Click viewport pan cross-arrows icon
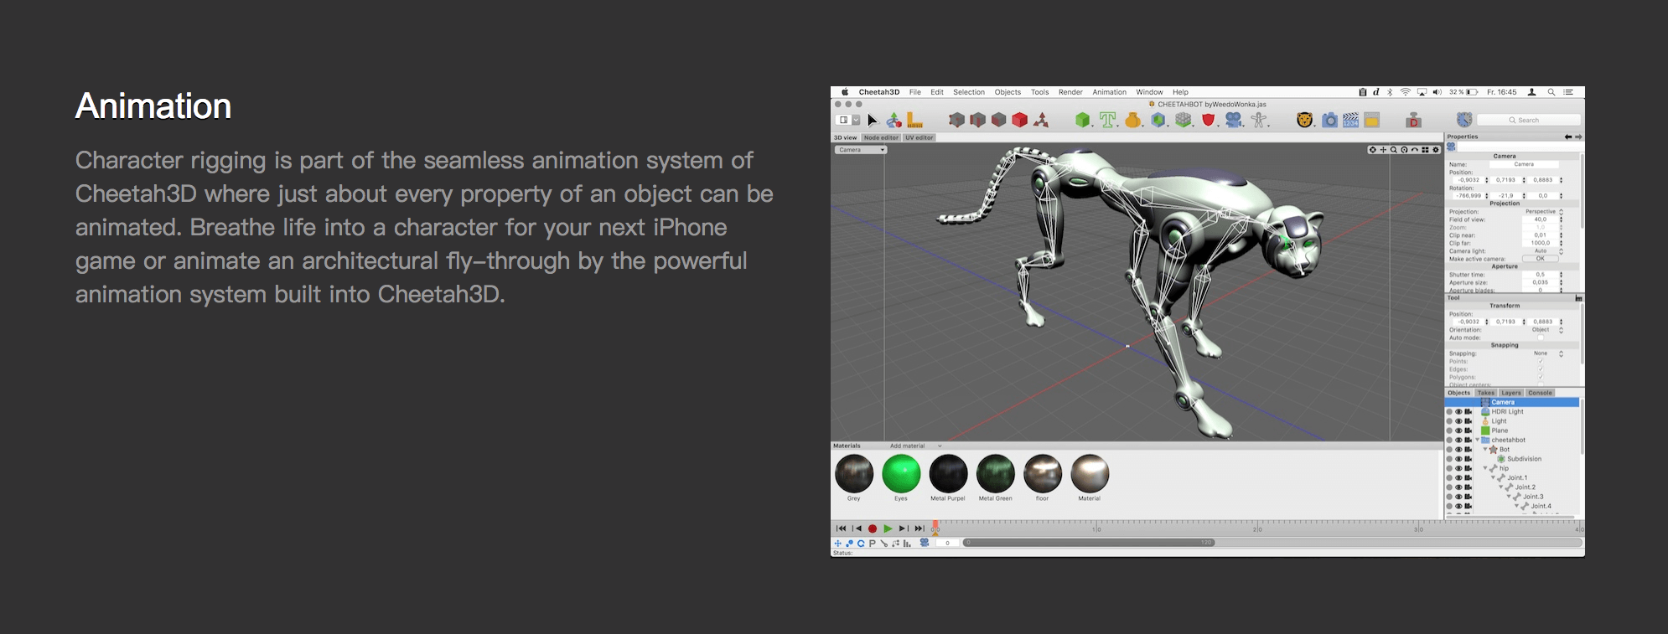Viewport: 1668px width, 634px height. [x=1383, y=150]
